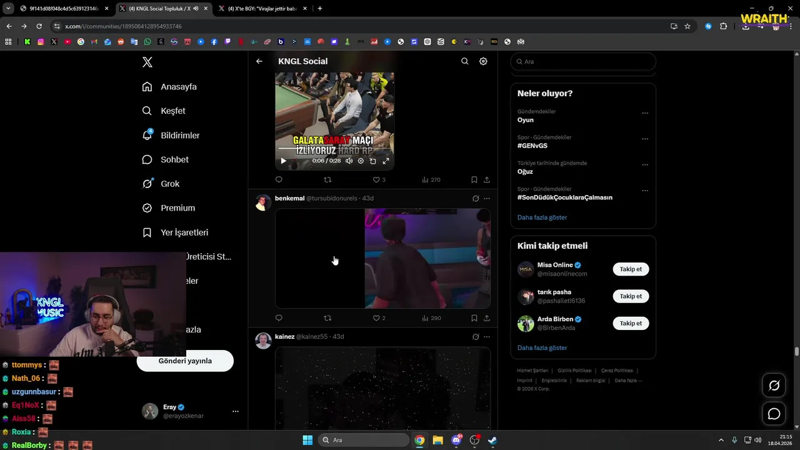Follow Arda Birben with Takip et
This screenshot has width=800, height=450.
(x=631, y=323)
